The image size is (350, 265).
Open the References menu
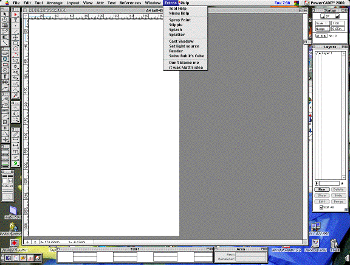(x=130, y=3)
